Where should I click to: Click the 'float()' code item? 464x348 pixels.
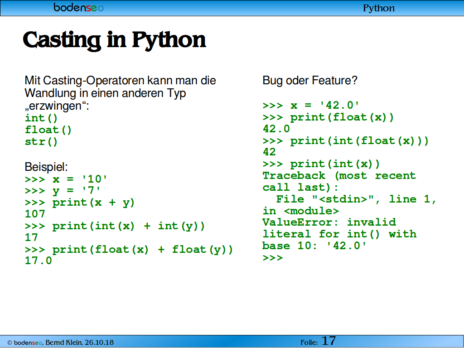point(48,130)
